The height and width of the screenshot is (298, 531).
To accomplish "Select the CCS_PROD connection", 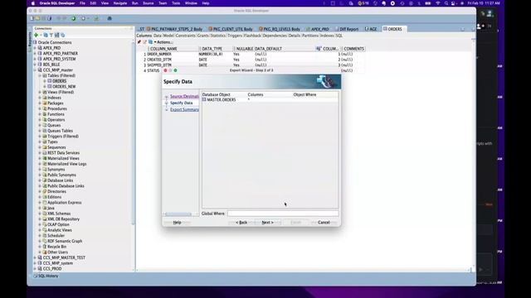I will (x=52, y=268).
